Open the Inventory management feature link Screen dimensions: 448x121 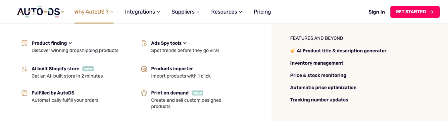(317, 63)
